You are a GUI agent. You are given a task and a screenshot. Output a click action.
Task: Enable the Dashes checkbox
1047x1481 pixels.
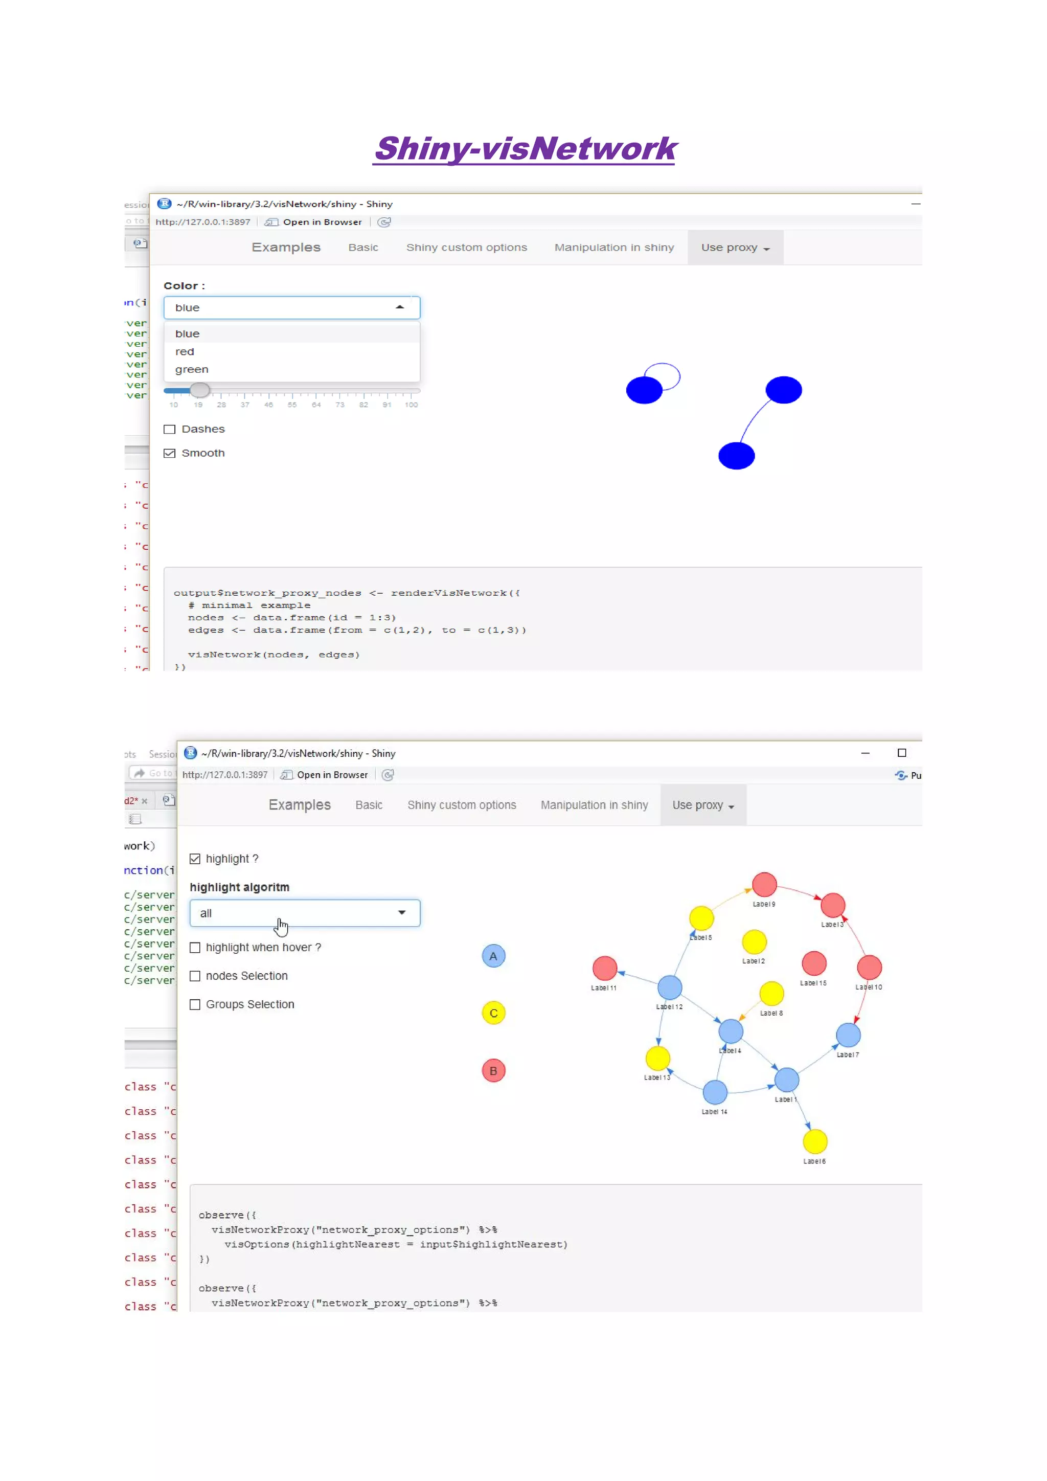[170, 430]
